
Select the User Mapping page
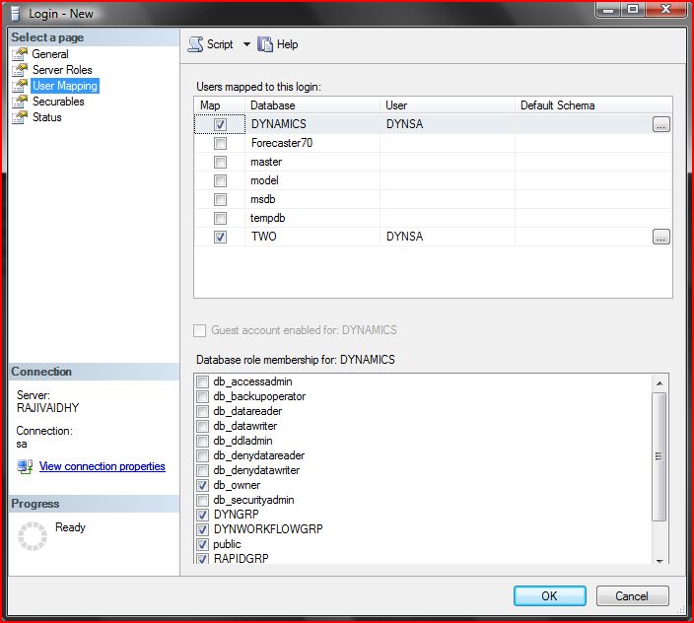click(64, 86)
